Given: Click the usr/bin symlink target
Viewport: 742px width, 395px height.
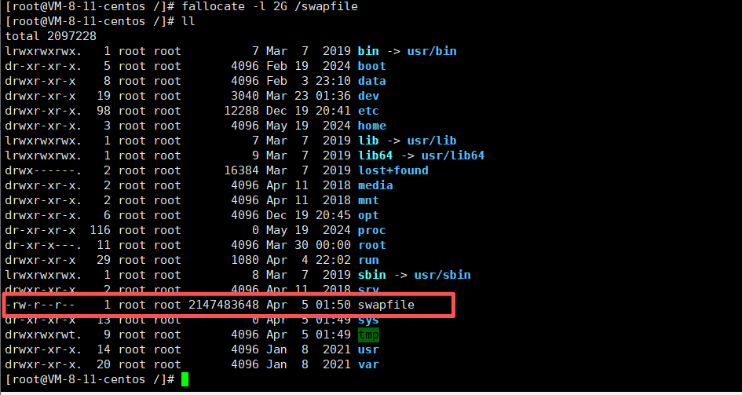Looking at the screenshot, I should click(x=431, y=51).
